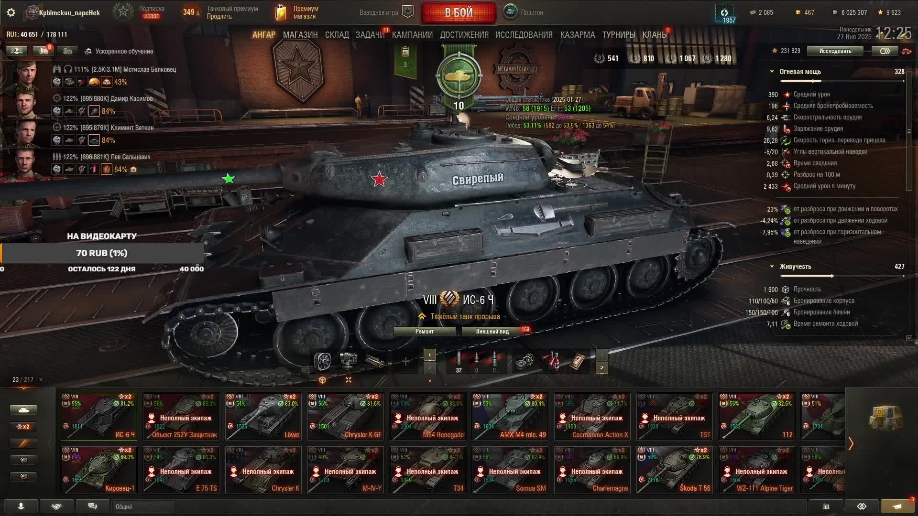918x516 pixels.
Task: Toggle the x2 bonus tank filter
Action: 23,427
